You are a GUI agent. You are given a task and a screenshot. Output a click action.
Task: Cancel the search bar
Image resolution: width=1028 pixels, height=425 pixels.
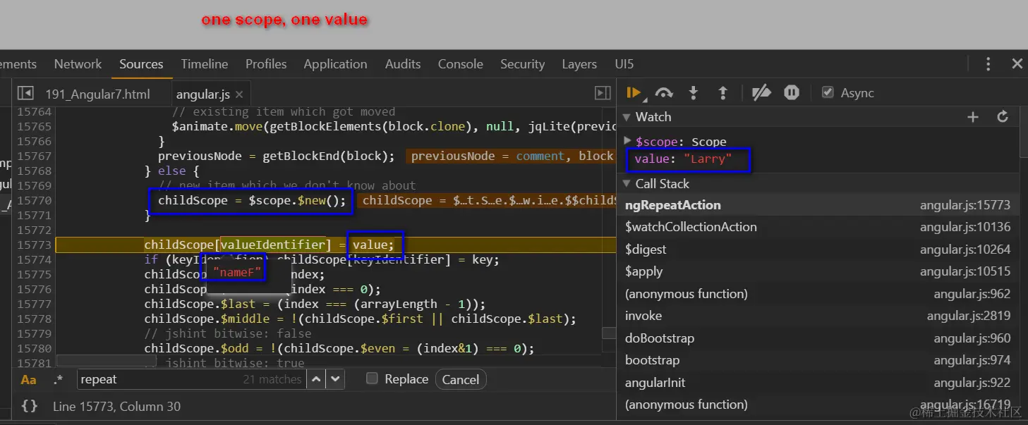(x=461, y=379)
